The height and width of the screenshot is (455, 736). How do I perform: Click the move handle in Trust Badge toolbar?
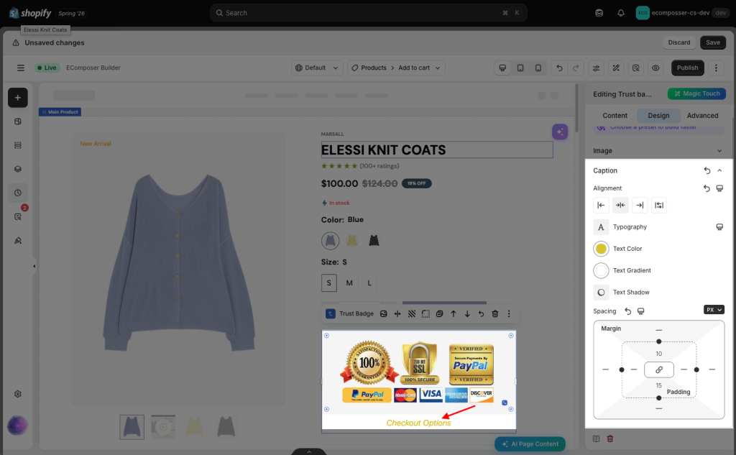pos(397,313)
